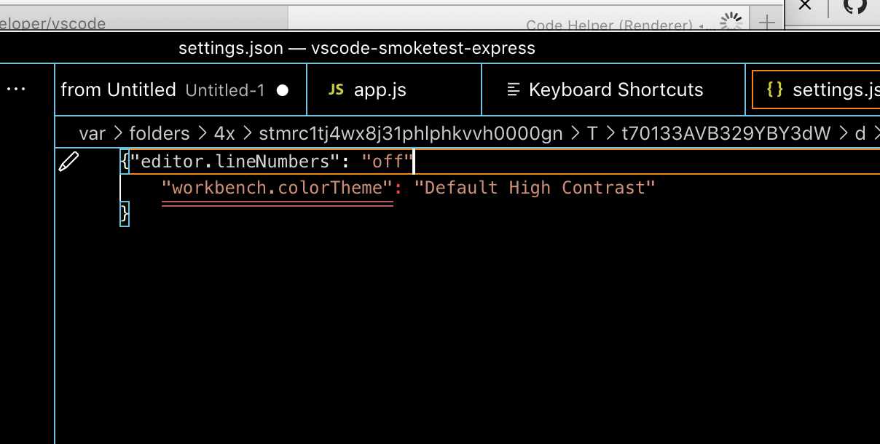Open the three-dots more actions menu
The image size is (880, 444).
[x=16, y=89]
